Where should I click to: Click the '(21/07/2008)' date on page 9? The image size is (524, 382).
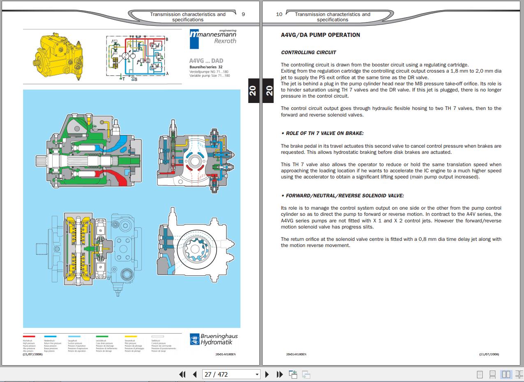point(32,354)
